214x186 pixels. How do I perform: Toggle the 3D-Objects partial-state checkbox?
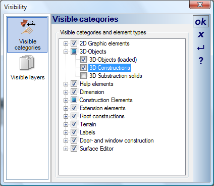pyautogui.click(x=74, y=52)
